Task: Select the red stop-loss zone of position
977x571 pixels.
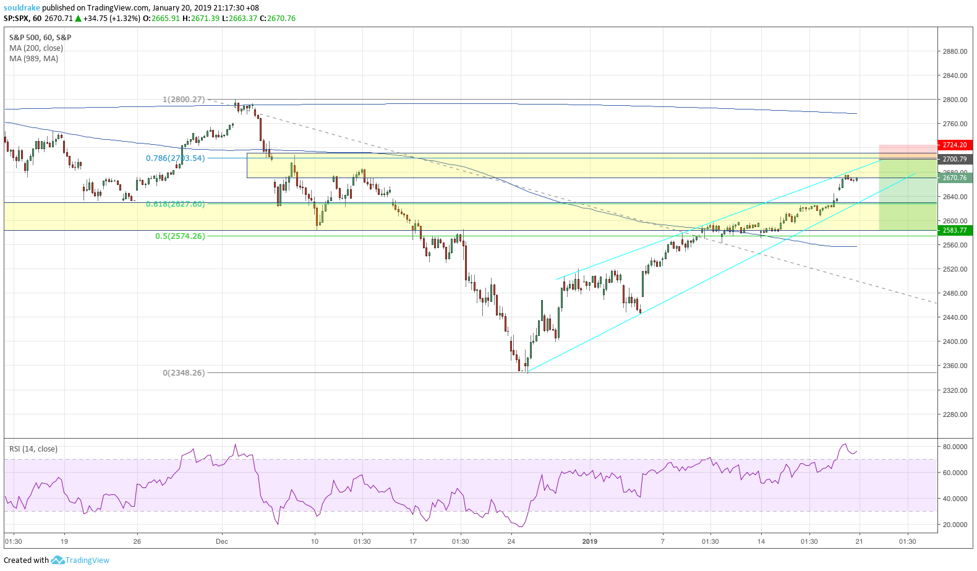Action: [x=908, y=152]
